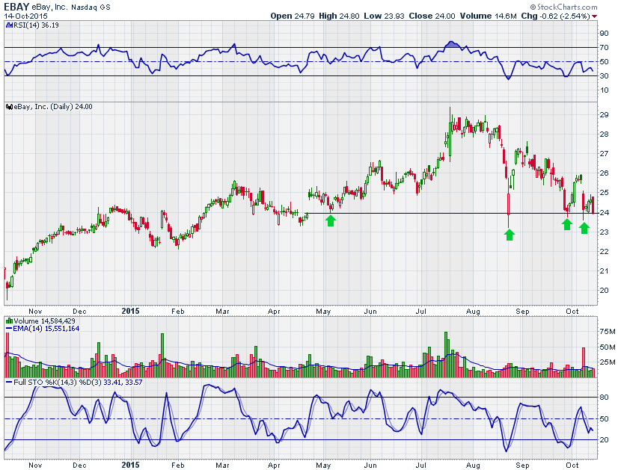Click 'Nov' on the price panel date axis
This screenshot has height=470, width=618.
tap(35, 312)
